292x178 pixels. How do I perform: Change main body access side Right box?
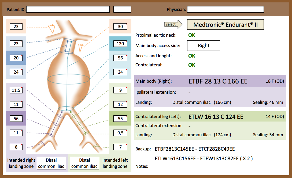[x=204, y=46]
